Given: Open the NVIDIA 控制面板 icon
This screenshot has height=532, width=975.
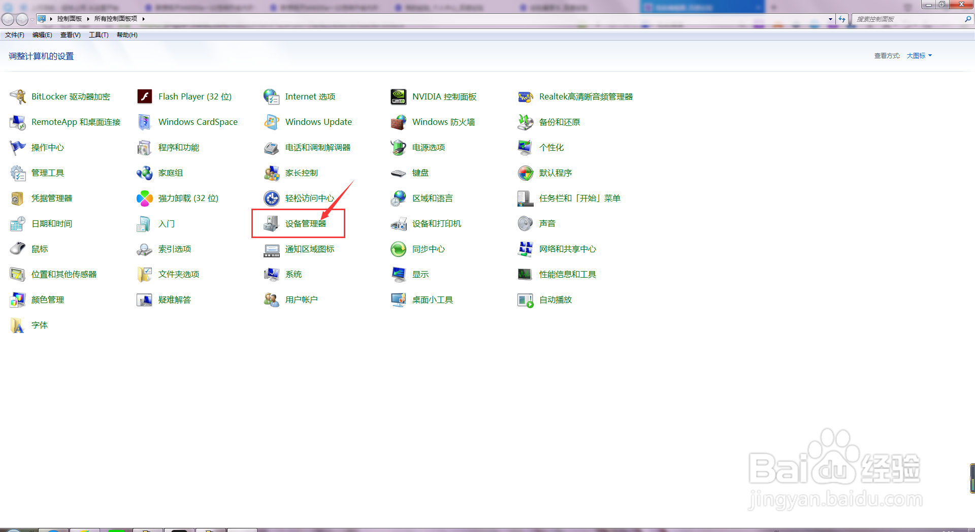Looking at the screenshot, I should 399,96.
